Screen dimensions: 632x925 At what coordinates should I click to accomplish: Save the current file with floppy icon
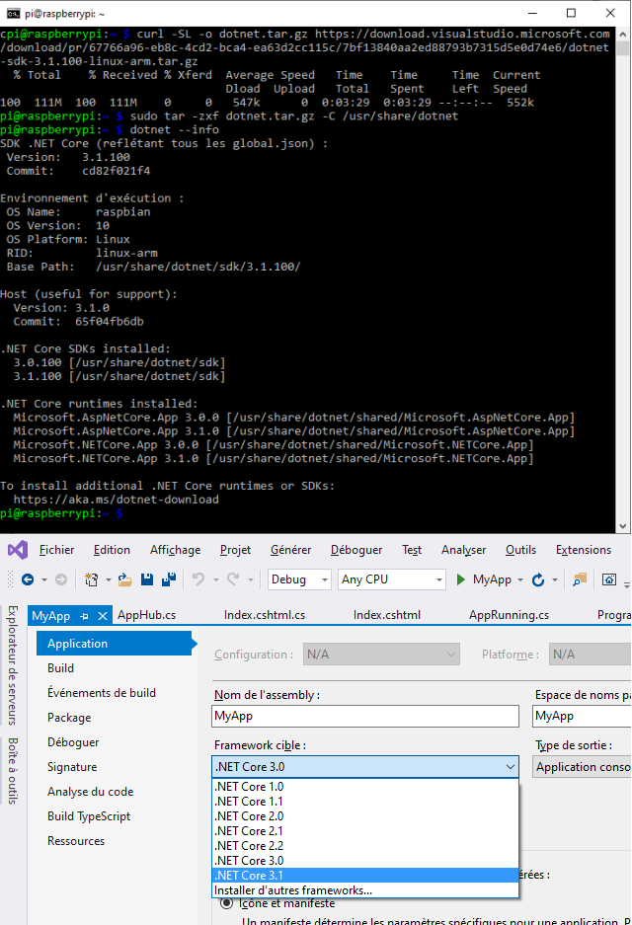(147, 579)
